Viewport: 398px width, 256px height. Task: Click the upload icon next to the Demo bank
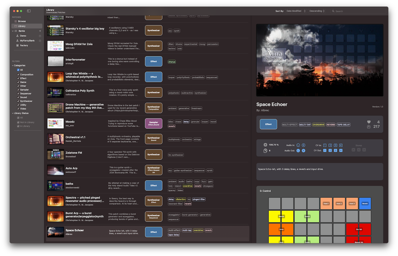click(x=40, y=36)
